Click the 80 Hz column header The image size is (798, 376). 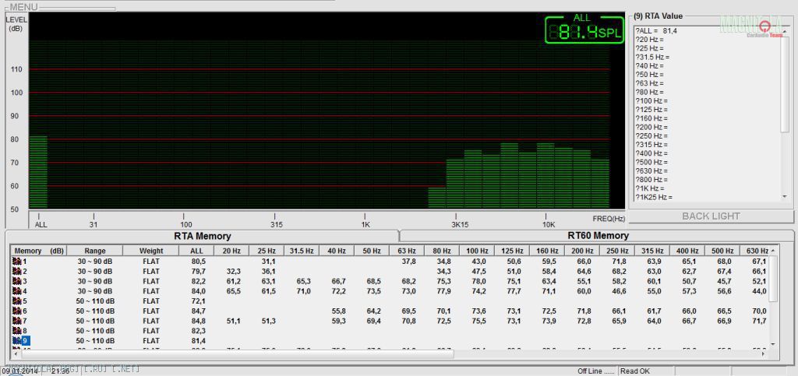[442, 251]
